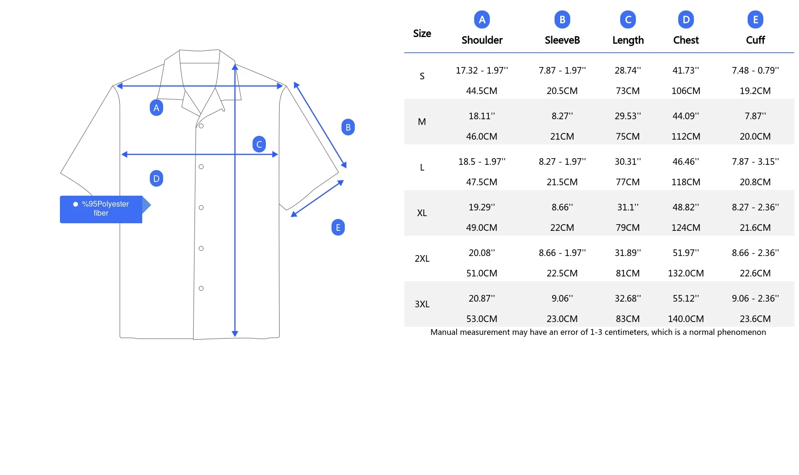Click the Length column header text
Image resolution: width=799 pixels, height=475 pixels.
(x=628, y=40)
